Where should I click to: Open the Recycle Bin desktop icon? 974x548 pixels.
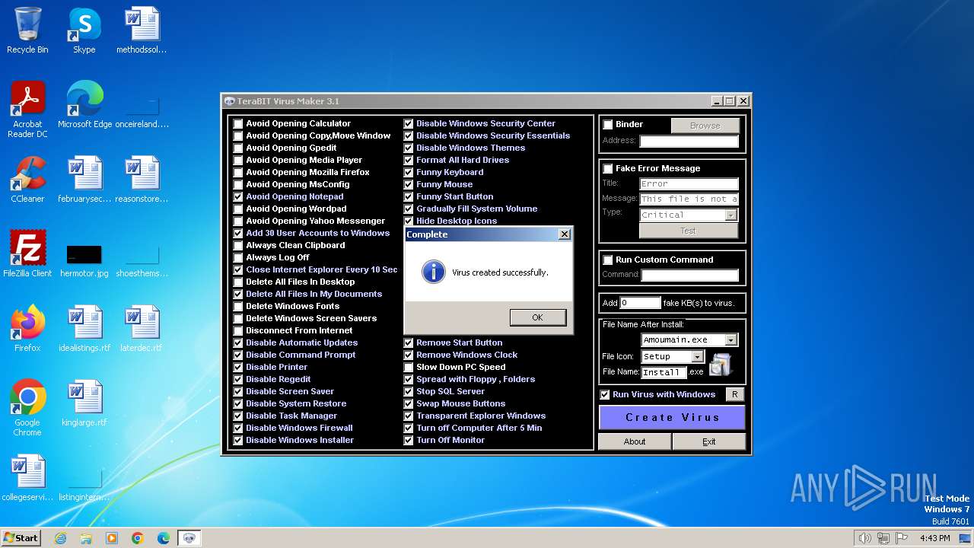tap(27, 30)
